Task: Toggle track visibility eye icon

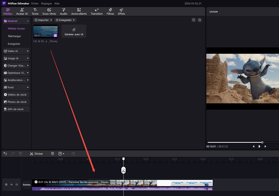Action: [x=11, y=185]
